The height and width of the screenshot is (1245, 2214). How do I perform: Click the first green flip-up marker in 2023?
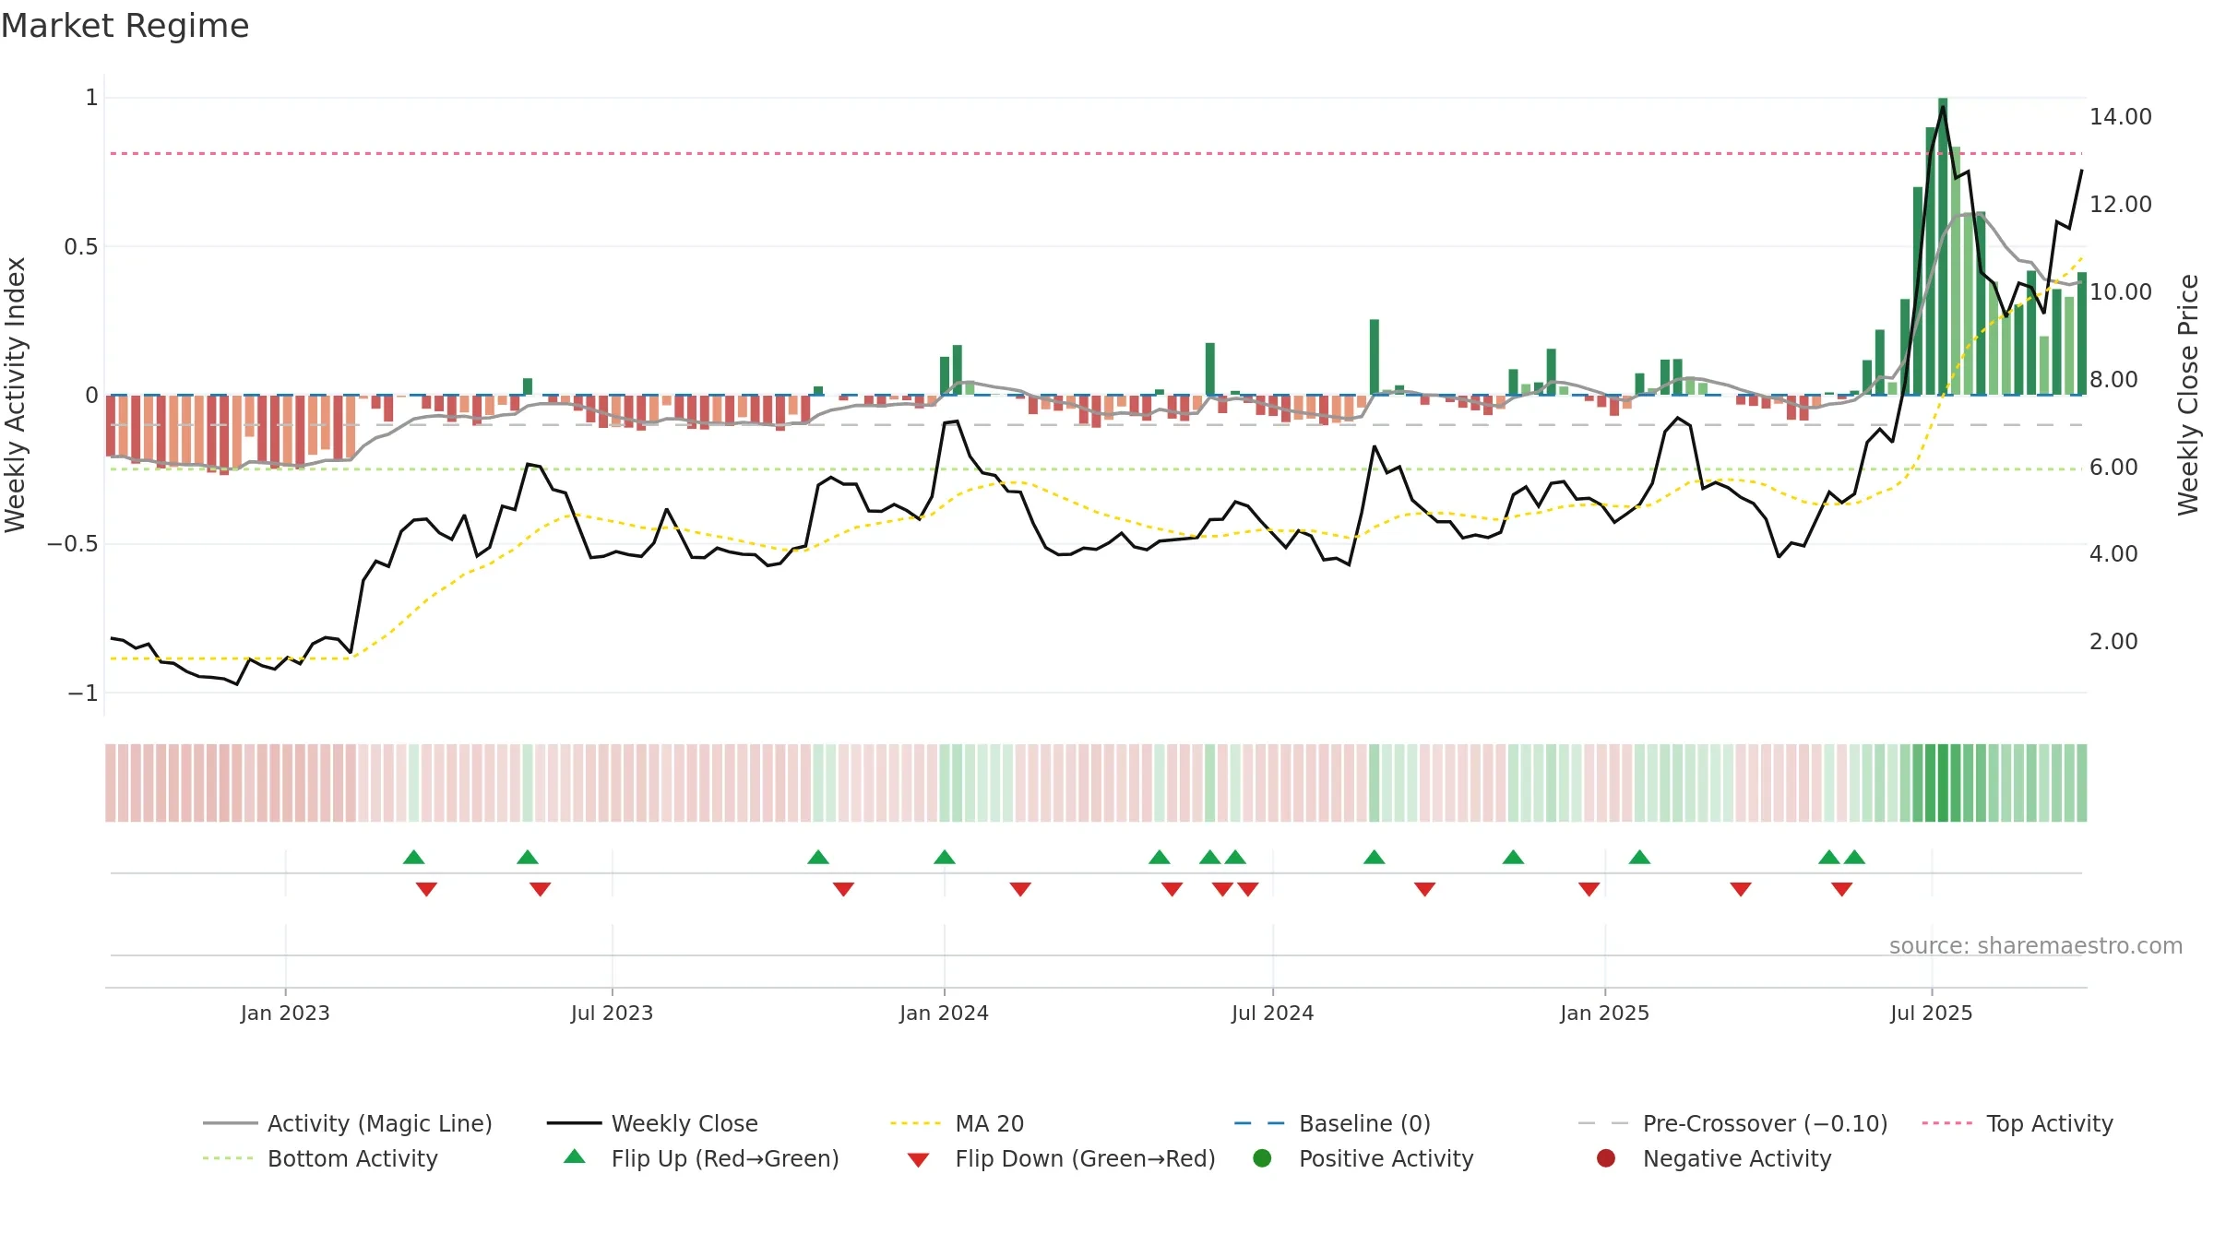tap(414, 857)
